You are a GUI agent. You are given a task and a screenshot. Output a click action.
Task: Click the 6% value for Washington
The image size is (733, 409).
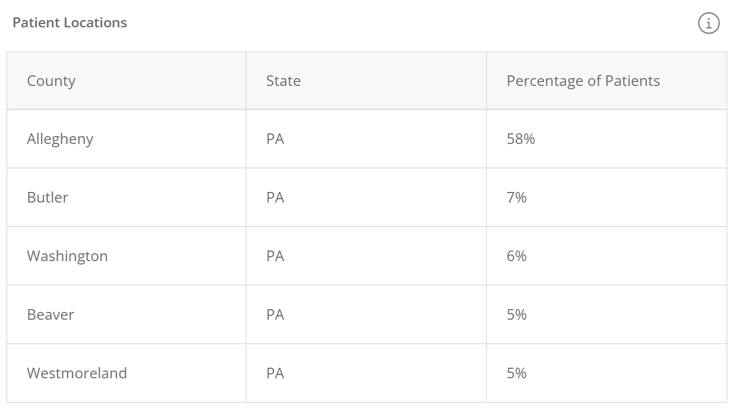tap(517, 256)
